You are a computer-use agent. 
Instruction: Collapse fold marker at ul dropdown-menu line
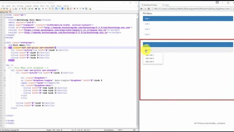point(5,85)
